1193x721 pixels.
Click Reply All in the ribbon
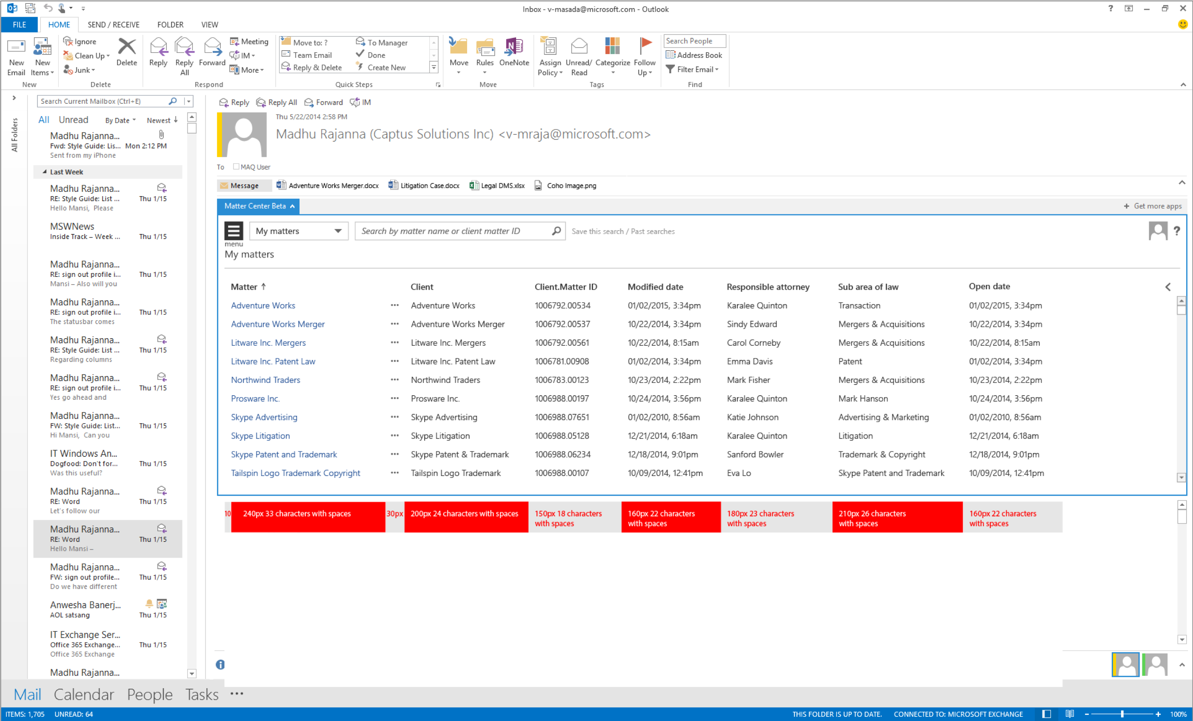click(185, 57)
